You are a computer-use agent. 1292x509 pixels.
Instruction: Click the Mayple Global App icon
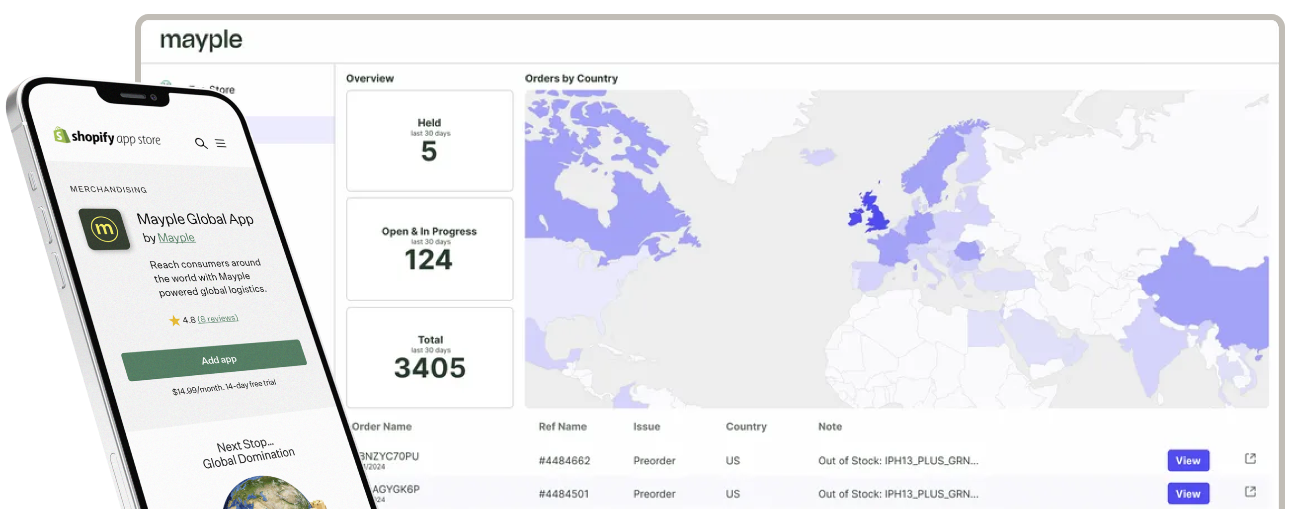click(x=104, y=229)
